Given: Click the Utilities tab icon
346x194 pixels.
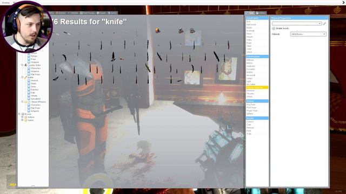Looking at the screenshot, I should 257,13.
